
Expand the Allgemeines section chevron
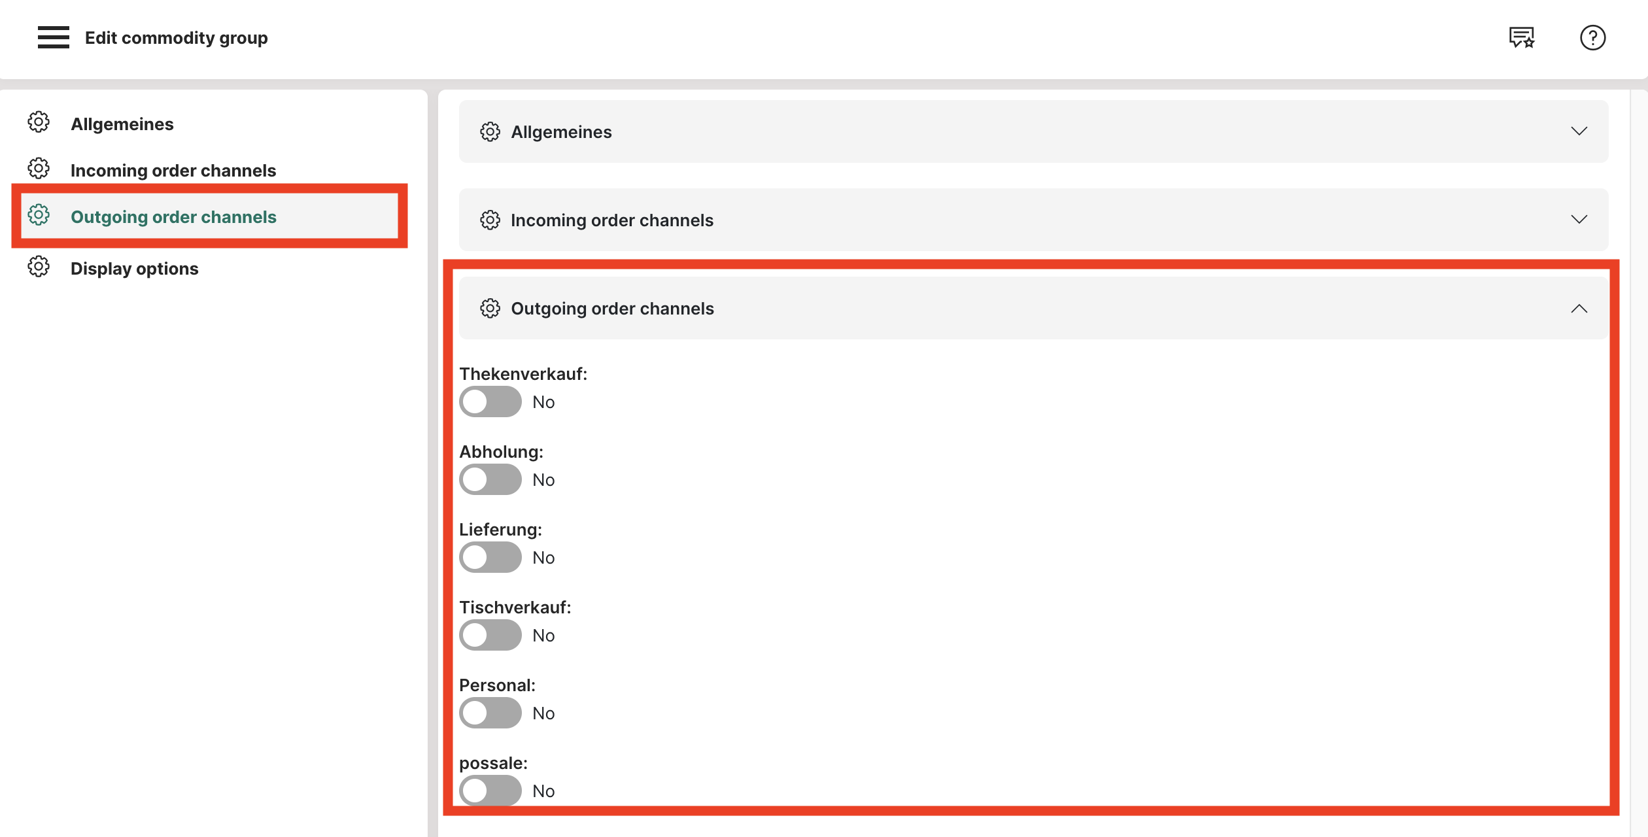1579,131
